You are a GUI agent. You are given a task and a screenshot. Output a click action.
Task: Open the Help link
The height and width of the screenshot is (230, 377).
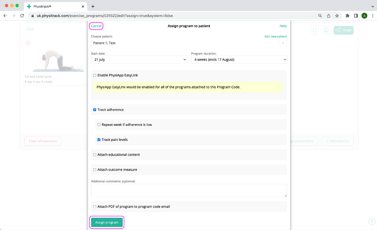pos(283,26)
